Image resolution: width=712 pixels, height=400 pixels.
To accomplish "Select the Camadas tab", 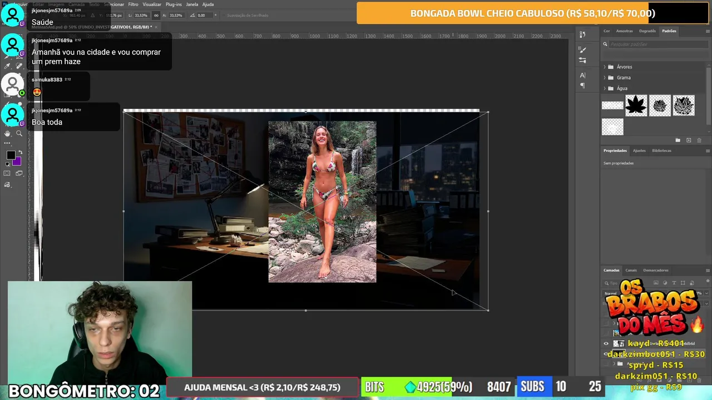I will 611,270.
